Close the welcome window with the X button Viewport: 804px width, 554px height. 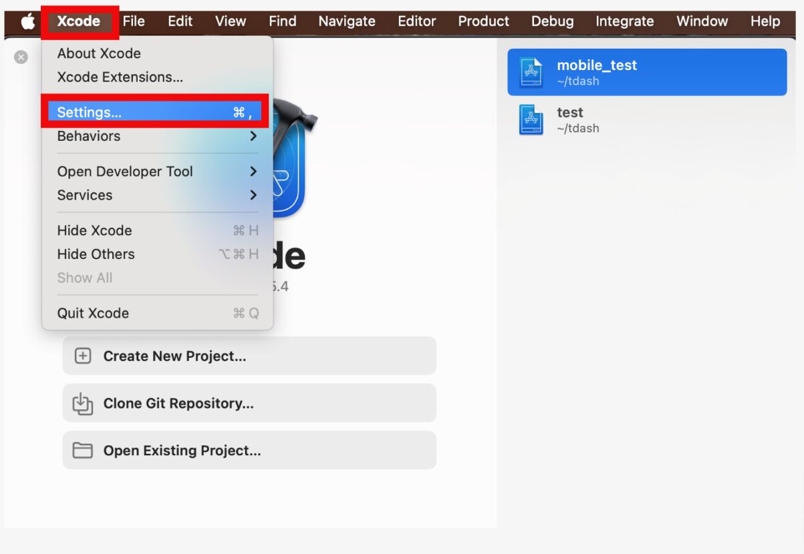pos(21,57)
